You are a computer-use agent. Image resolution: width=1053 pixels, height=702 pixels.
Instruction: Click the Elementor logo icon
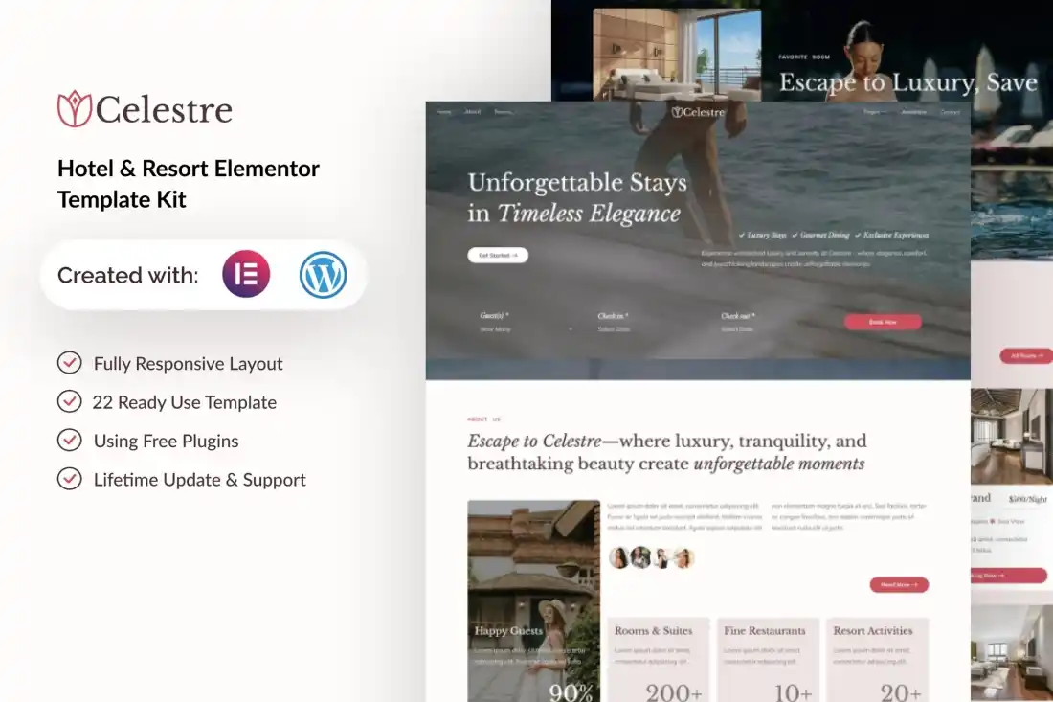(246, 275)
